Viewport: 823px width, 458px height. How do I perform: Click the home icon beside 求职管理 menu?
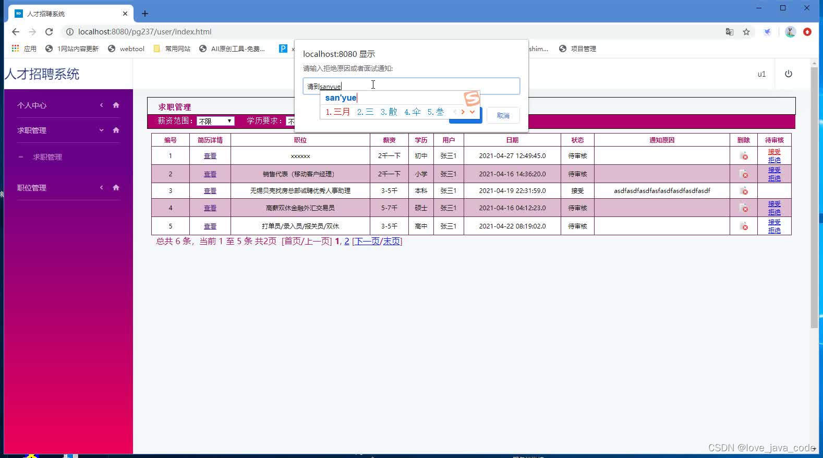pos(116,130)
